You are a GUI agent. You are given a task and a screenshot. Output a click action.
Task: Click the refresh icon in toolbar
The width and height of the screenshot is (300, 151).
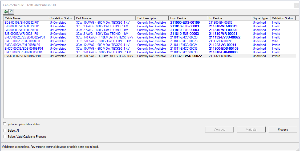[11, 12]
